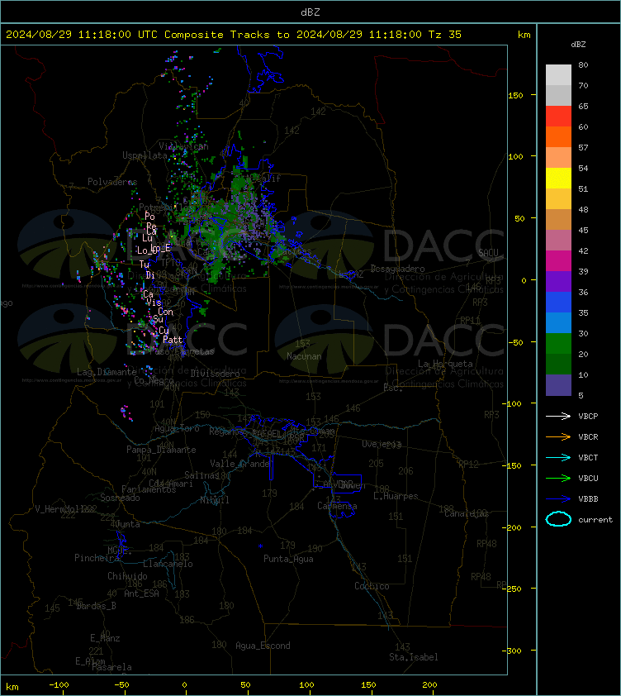Click the 'Salinas' map label
This screenshot has height=696, width=621.
point(201,475)
